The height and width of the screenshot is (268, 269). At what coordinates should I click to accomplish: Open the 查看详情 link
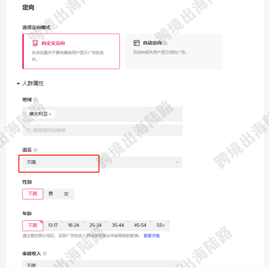pyautogui.click(x=151, y=236)
